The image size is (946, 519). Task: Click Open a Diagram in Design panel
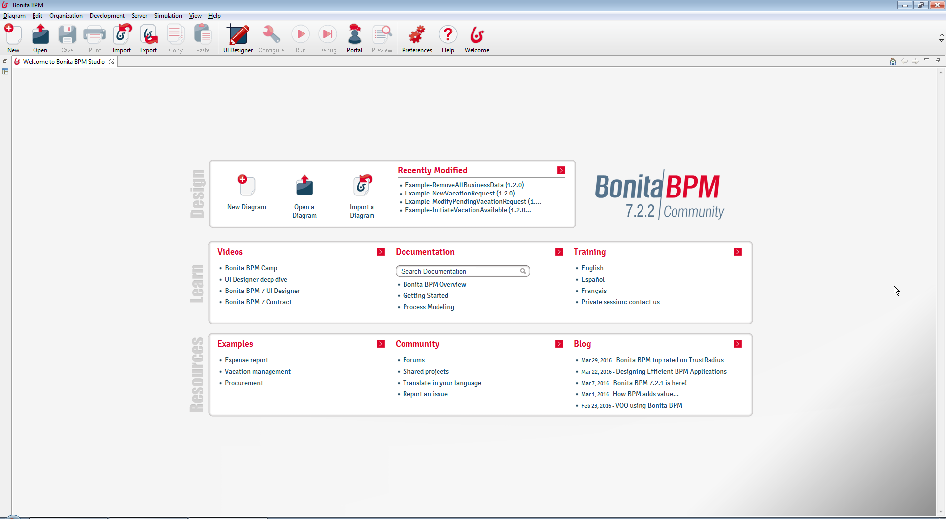304,196
